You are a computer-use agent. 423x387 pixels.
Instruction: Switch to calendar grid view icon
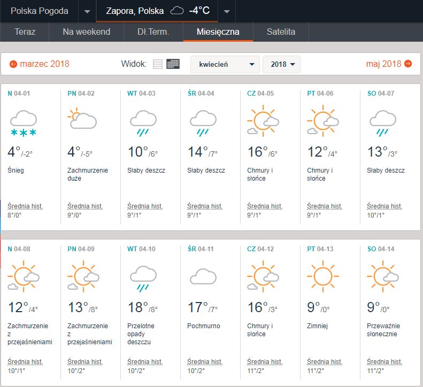173,64
